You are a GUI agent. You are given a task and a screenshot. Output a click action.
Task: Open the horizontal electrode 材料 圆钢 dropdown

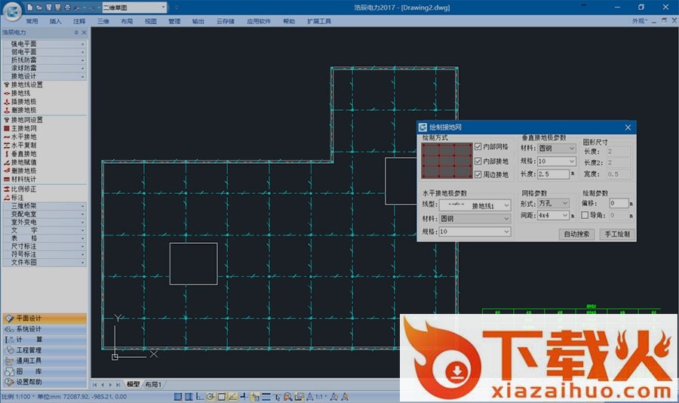pyautogui.click(x=475, y=219)
